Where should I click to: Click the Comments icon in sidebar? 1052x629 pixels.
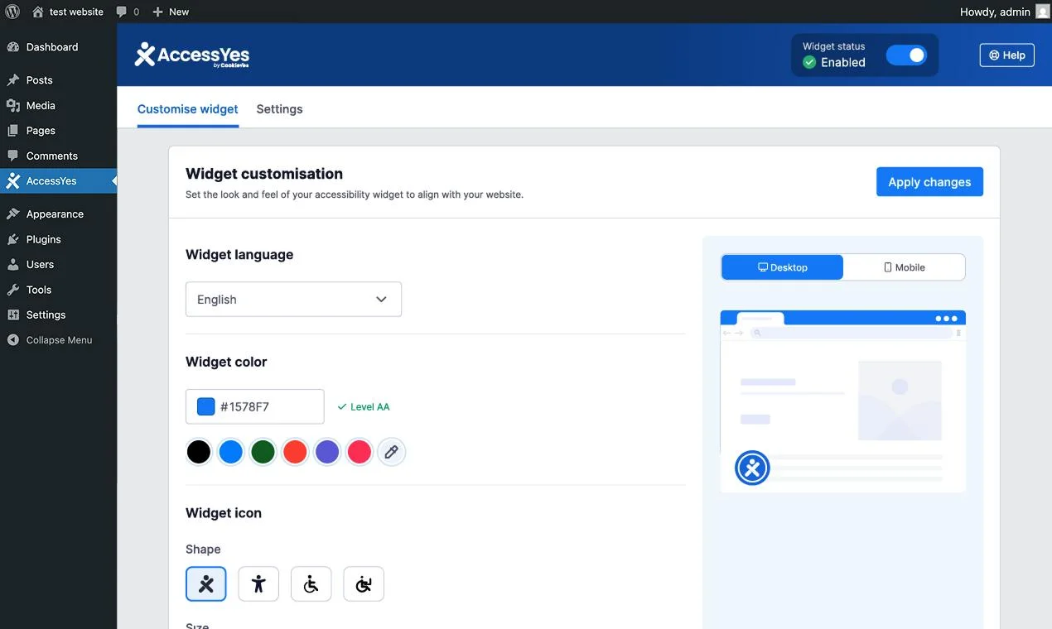(12, 156)
